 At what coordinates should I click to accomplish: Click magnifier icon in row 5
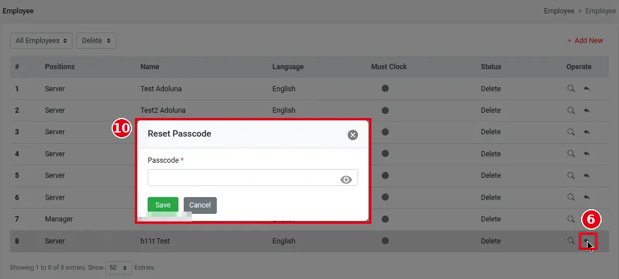pyautogui.click(x=570, y=175)
